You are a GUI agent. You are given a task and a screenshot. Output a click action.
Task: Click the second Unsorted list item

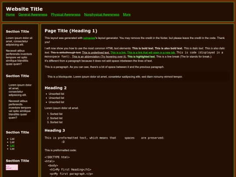(x=56, y=98)
